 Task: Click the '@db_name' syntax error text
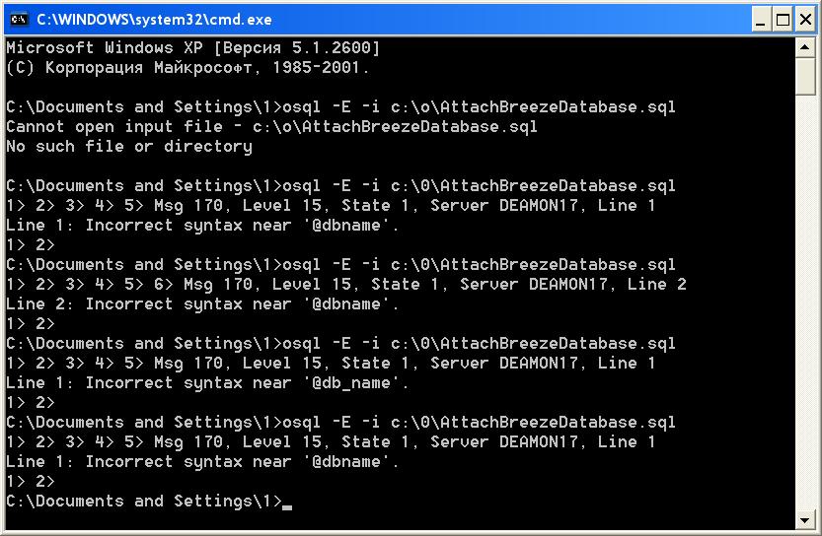[351, 383]
